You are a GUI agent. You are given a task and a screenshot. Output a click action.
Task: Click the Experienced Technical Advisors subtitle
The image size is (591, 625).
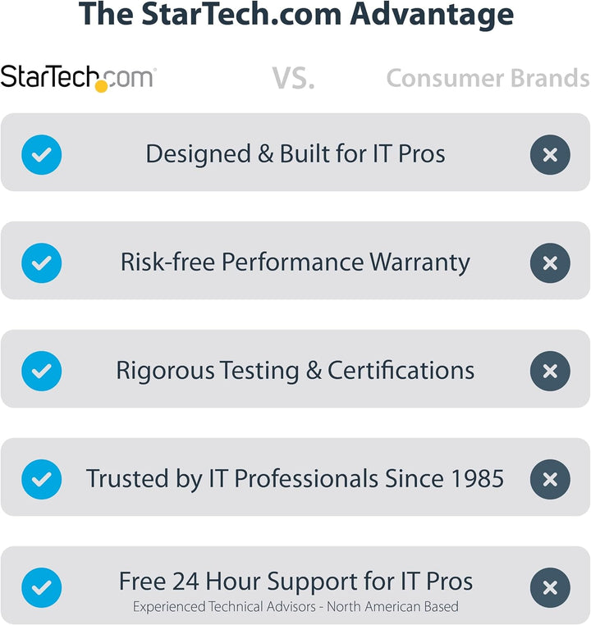point(295,607)
